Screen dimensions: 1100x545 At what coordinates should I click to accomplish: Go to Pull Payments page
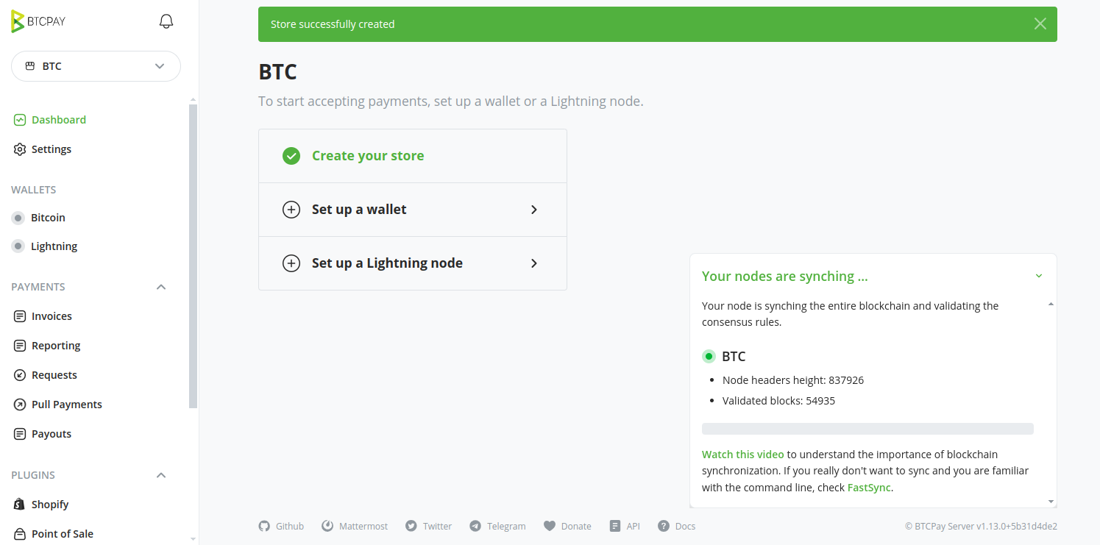pyautogui.click(x=66, y=405)
